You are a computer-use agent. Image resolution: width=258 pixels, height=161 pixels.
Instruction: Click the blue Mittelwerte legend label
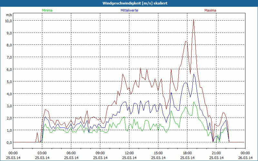point(129,10)
